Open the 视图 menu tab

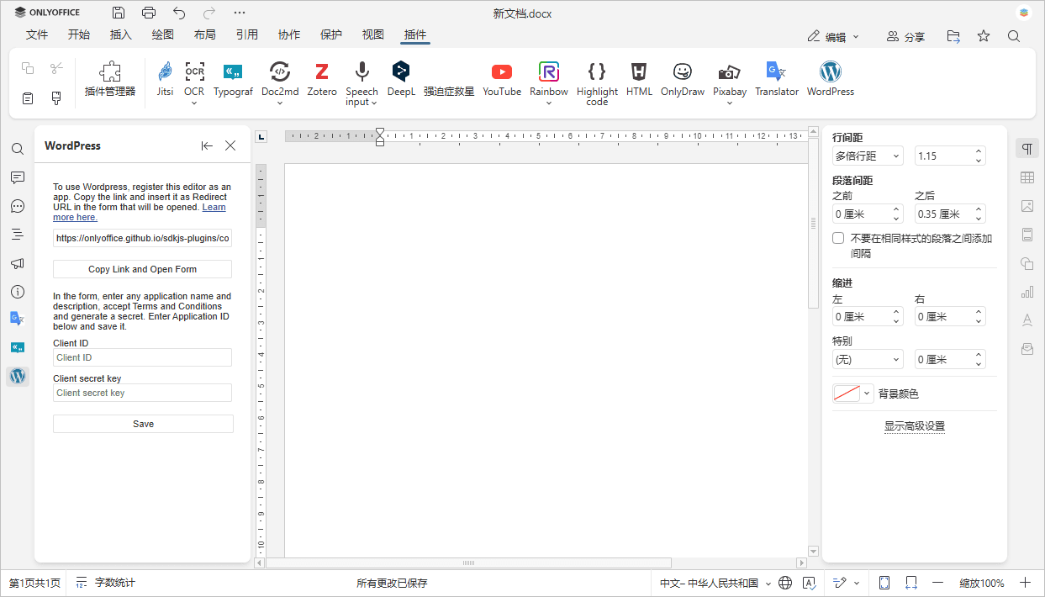pyautogui.click(x=372, y=34)
